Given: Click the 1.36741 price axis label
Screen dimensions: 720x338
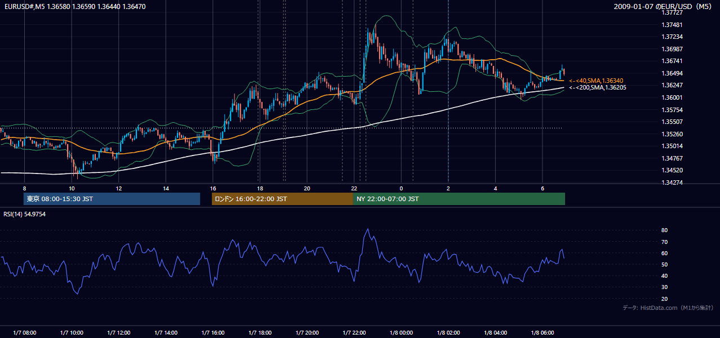Looking at the screenshot, I should tap(672, 61).
